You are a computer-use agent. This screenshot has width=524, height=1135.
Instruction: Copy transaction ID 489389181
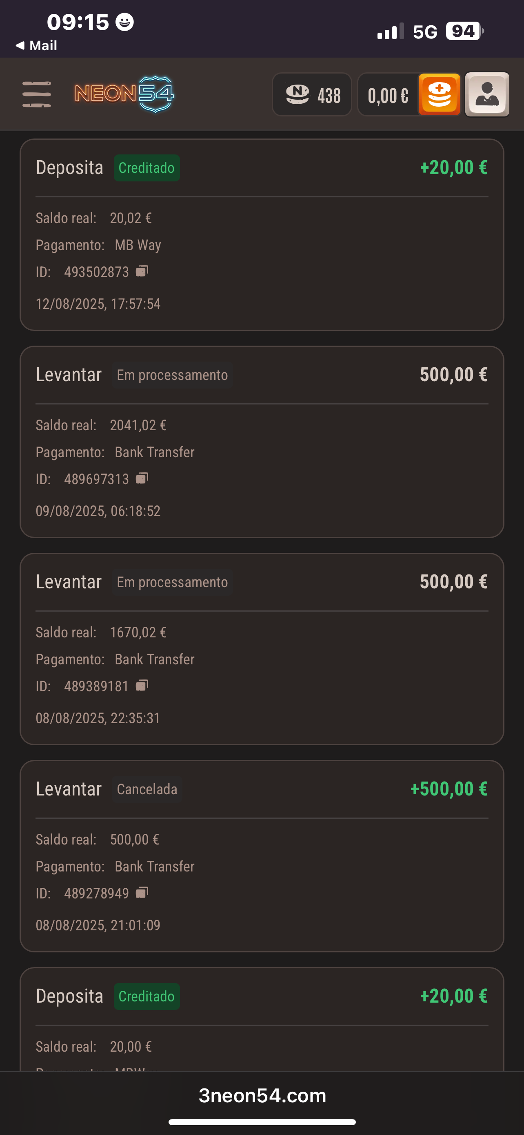142,685
